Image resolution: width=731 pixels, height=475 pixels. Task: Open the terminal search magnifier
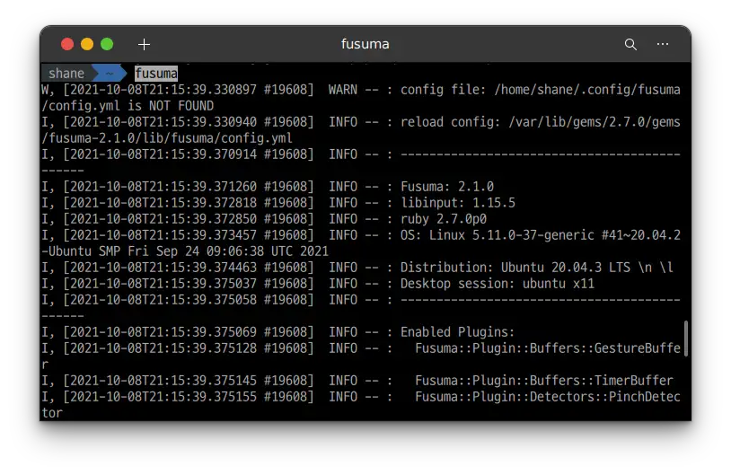click(630, 44)
